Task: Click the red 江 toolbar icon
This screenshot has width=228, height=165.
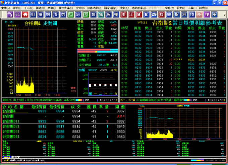Action: click(x=131, y=14)
